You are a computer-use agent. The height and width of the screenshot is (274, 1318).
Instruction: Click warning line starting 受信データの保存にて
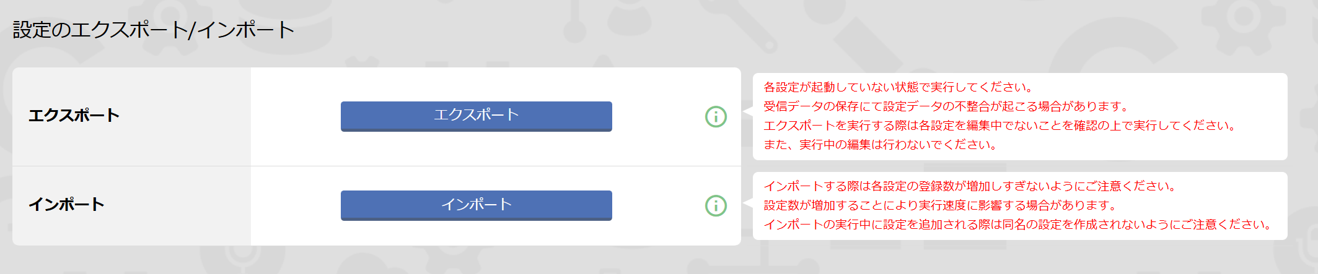coord(946,106)
